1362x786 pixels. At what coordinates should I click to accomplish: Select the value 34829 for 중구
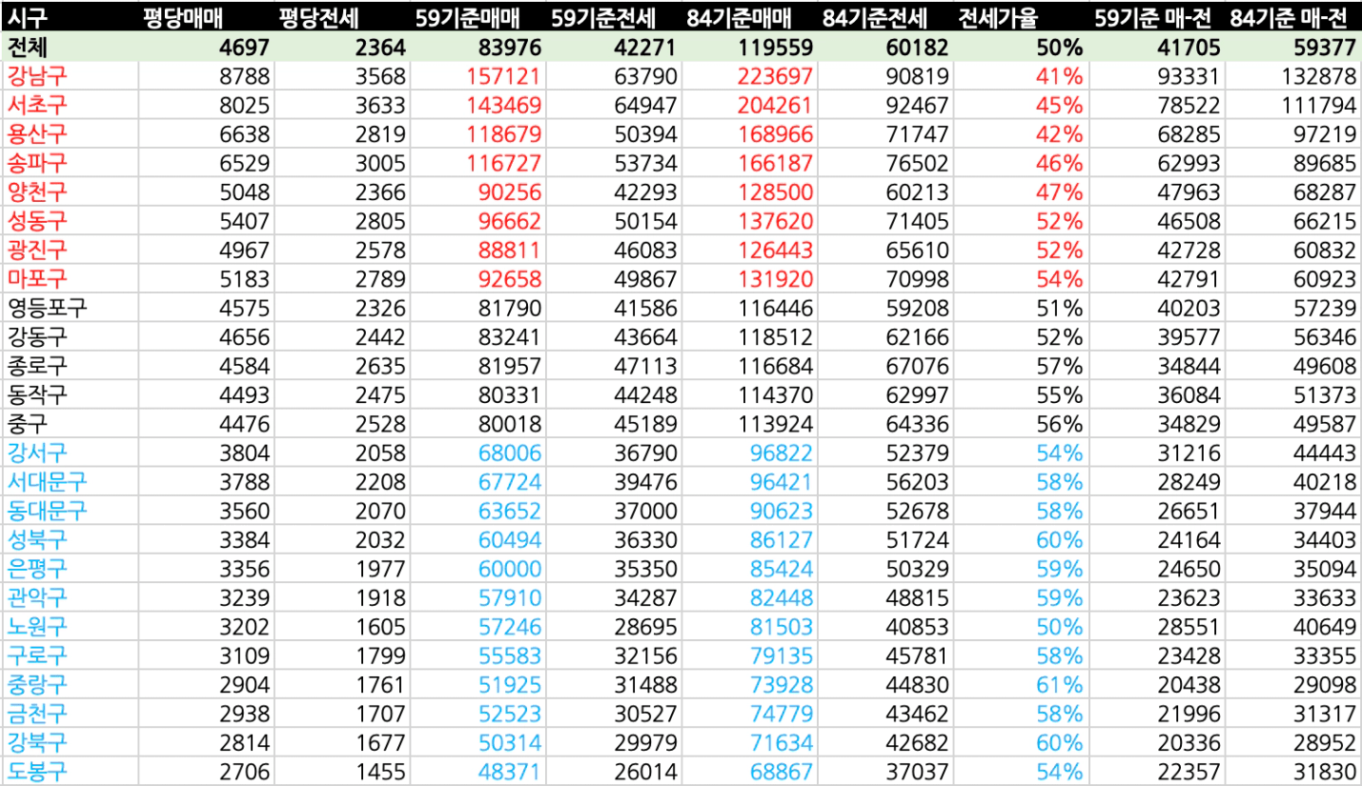(1187, 424)
